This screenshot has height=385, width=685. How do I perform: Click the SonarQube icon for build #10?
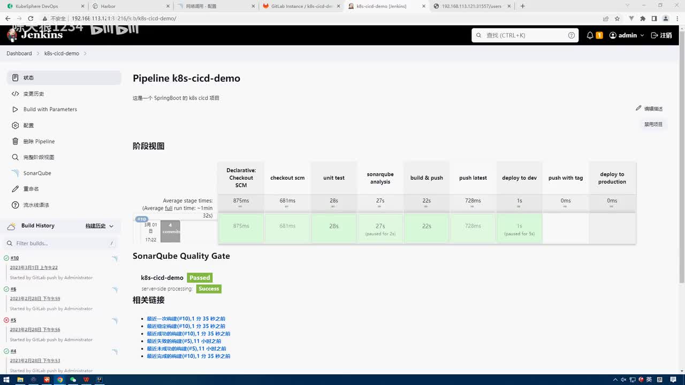click(x=115, y=259)
